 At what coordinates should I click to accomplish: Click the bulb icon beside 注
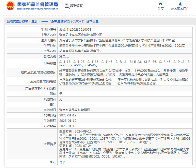(x=51, y=162)
